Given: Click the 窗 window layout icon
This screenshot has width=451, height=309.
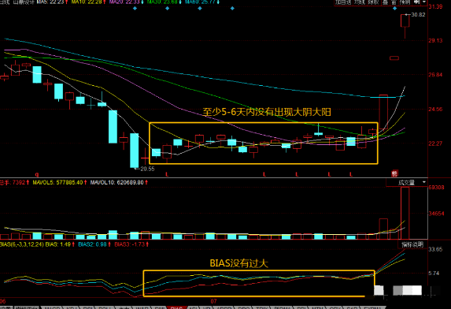Looking at the screenshot, I should [x=394, y=2].
